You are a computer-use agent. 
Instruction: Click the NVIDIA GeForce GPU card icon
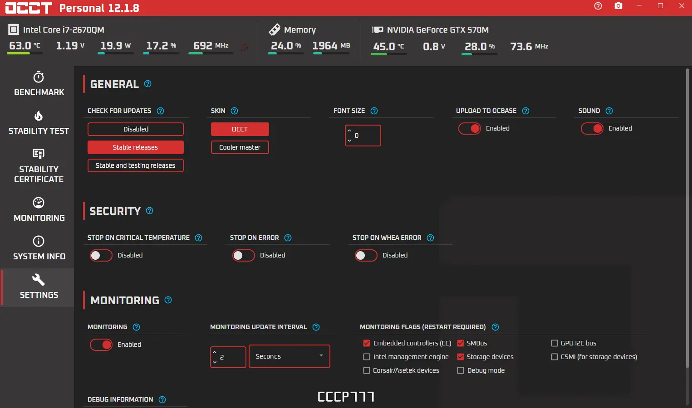pos(378,30)
